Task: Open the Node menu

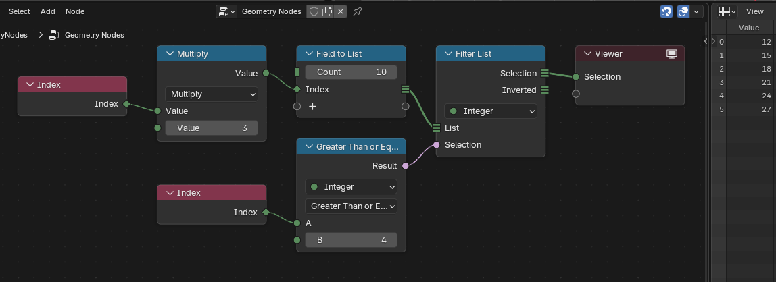Action: point(75,11)
